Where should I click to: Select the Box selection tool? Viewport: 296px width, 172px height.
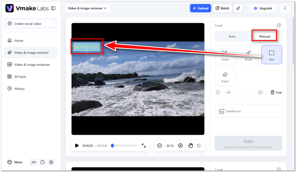[271, 55]
